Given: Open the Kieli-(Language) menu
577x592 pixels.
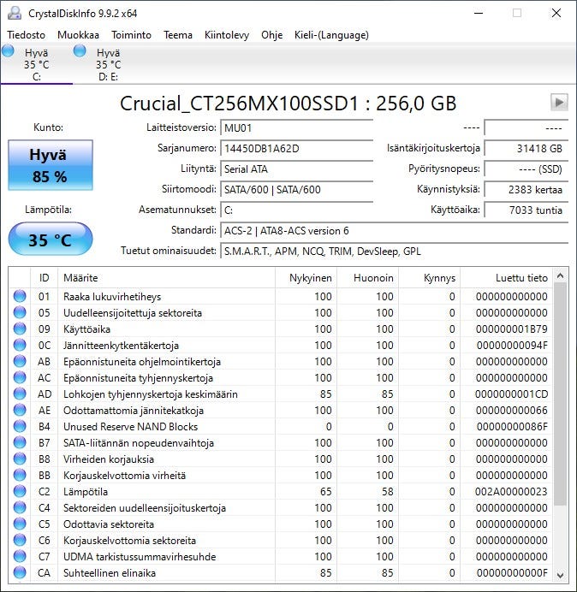Looking at the screenshot, I should [331, 35].
